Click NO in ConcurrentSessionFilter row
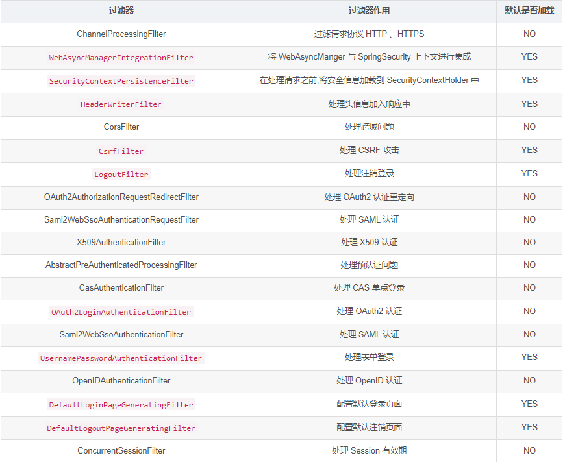The image size is (565, 462). 529,450
